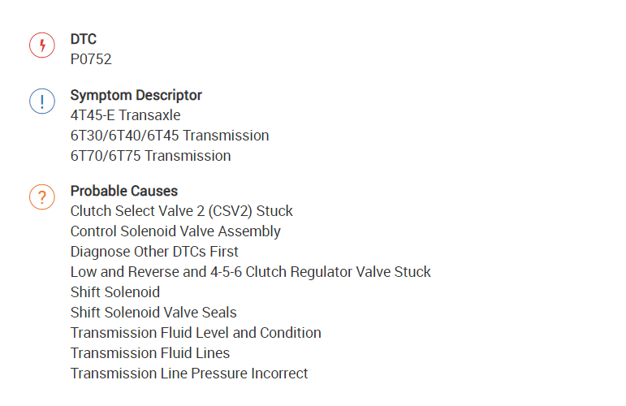Open Transmission Fluid Level and Condition

(x=196, y=333)
